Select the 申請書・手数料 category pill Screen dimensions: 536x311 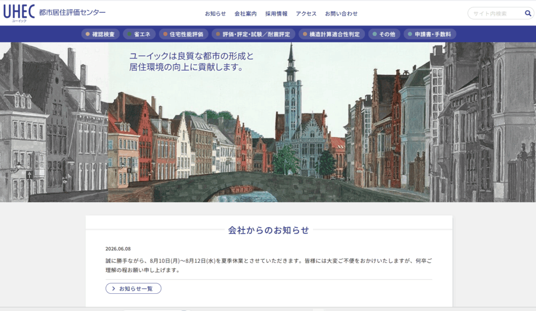pos(430,34)
